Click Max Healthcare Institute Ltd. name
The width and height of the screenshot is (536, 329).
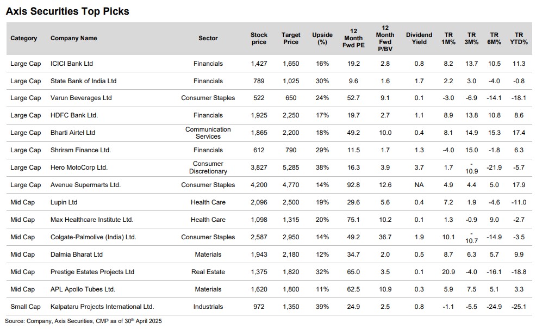click(91, 220)
